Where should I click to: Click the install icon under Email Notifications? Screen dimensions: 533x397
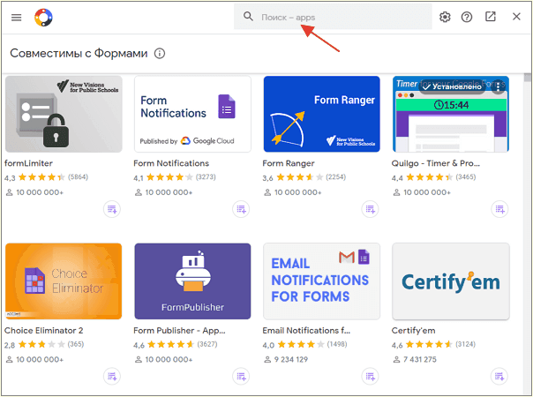(x=370, y=376)
